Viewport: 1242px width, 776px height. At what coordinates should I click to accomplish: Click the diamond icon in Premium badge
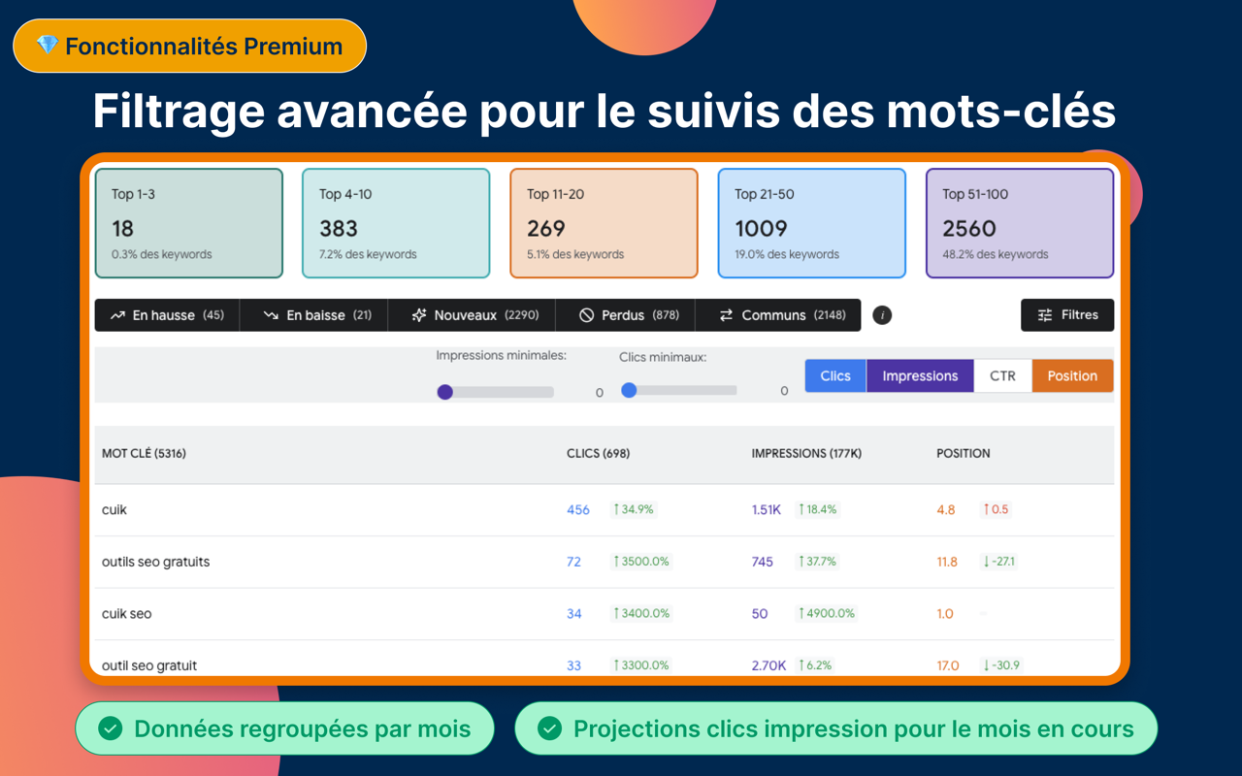click(x=47, y=46)
